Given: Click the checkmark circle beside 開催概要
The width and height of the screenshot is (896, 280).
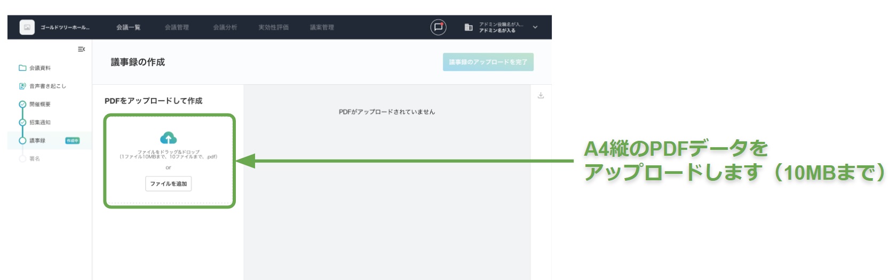Looking at the screenshot, I should pos(22,104).
